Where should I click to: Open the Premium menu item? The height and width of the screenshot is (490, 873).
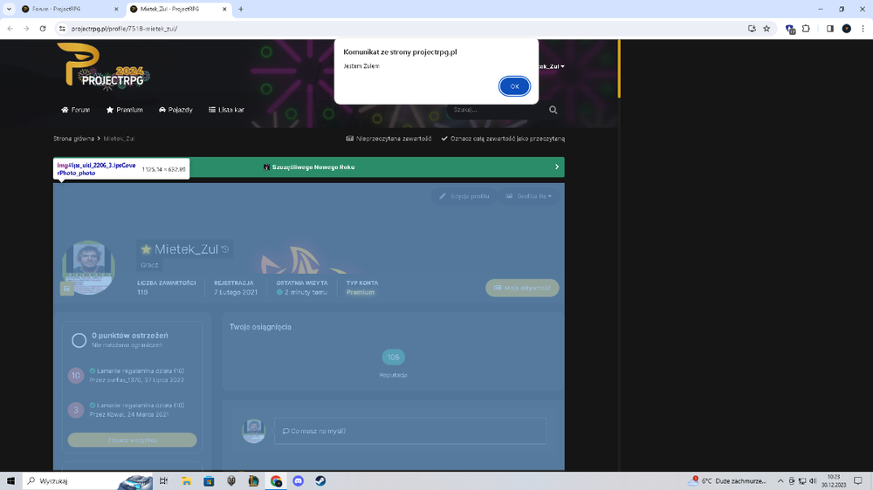(x=124, y=110)
